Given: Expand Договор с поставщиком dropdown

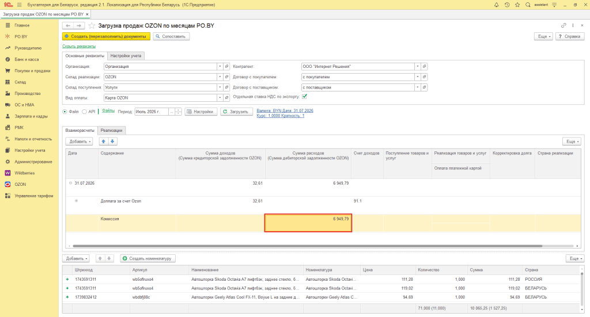Looking at the screenshot, I should (x=417, y=87).
